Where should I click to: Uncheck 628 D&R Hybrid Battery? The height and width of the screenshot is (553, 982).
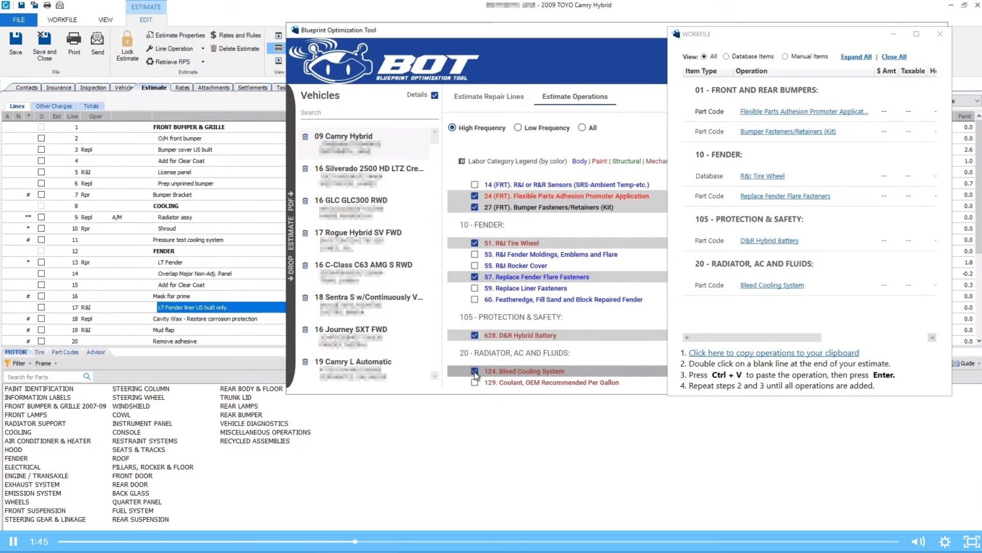474,335
